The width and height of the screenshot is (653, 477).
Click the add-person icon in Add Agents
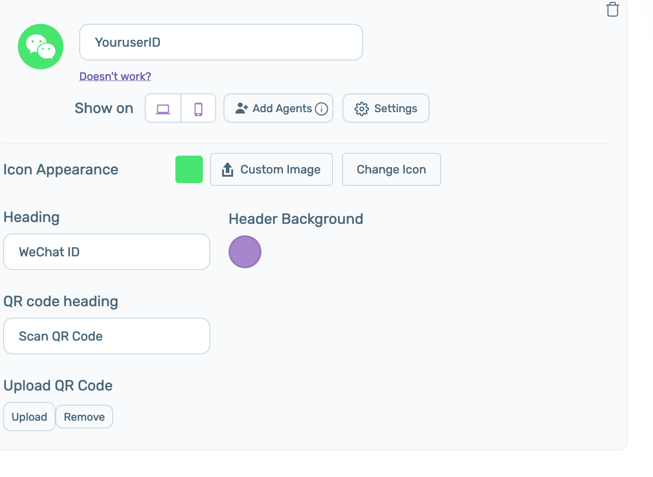pos(241,108)
